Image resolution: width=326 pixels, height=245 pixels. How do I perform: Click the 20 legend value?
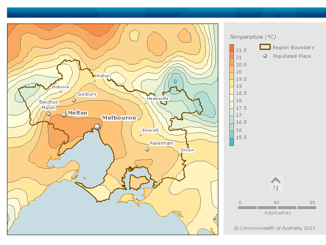[239, 72]
